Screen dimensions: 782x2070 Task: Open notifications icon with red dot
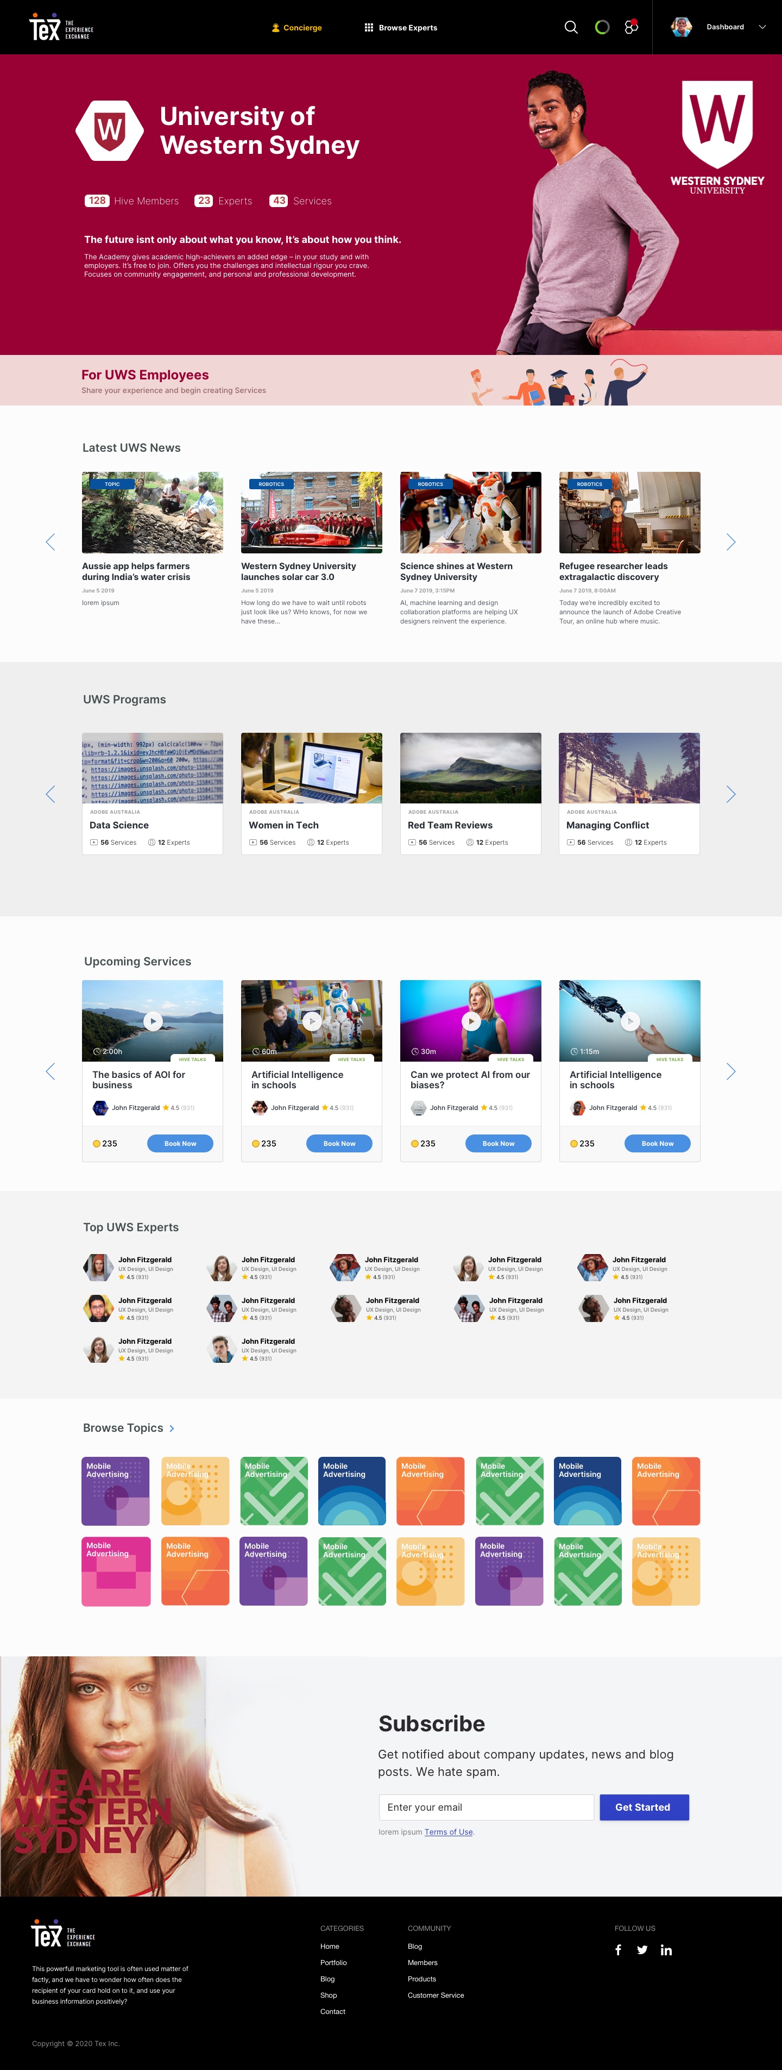pos(632,27)
